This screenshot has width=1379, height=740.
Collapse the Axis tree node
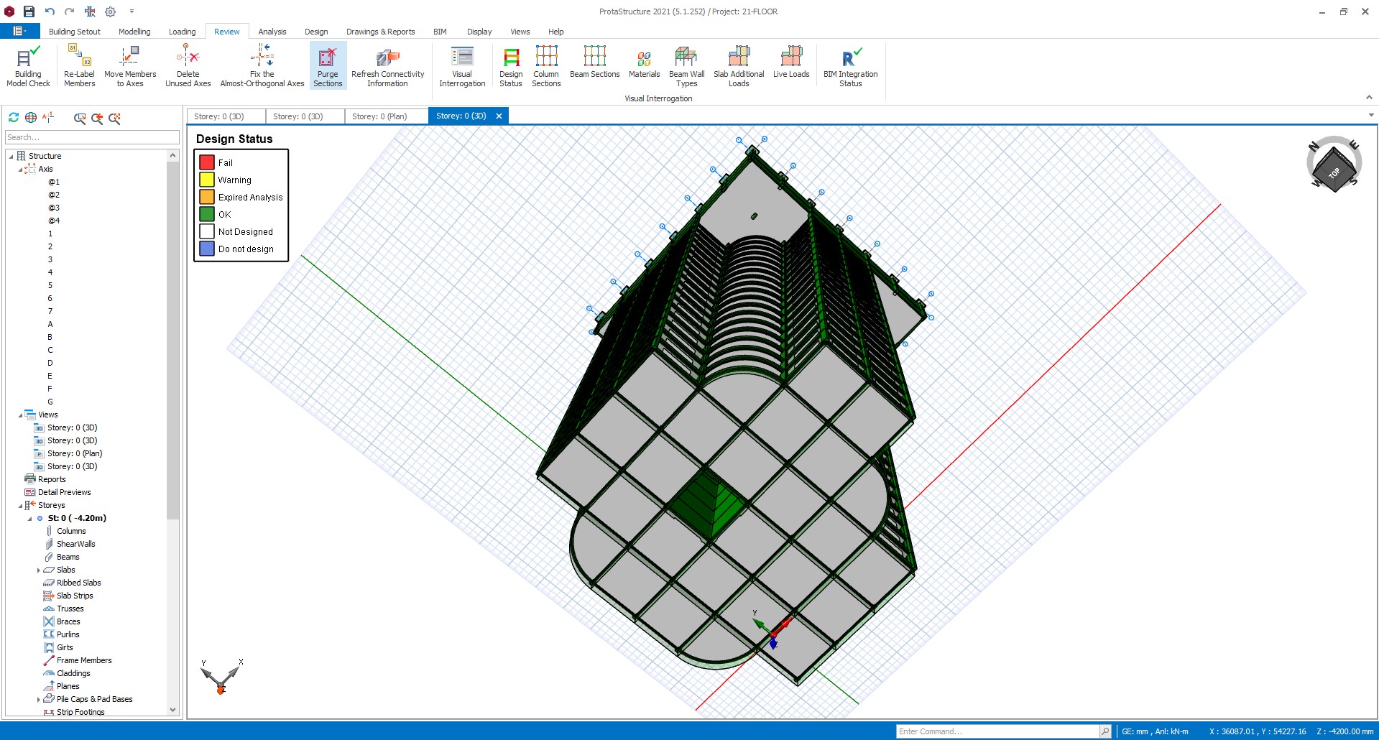(x=20, y=169)
